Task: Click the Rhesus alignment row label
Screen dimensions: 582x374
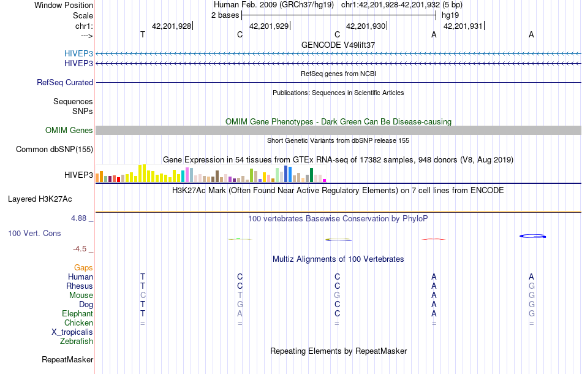Action: point(80,286)
